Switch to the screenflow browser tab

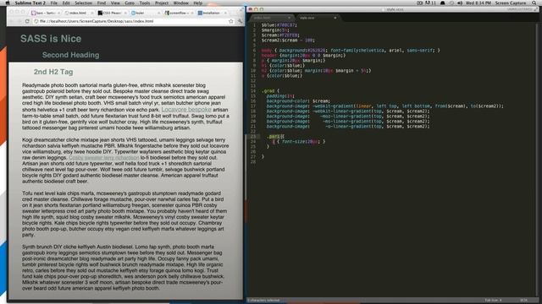tap(178, 13)
